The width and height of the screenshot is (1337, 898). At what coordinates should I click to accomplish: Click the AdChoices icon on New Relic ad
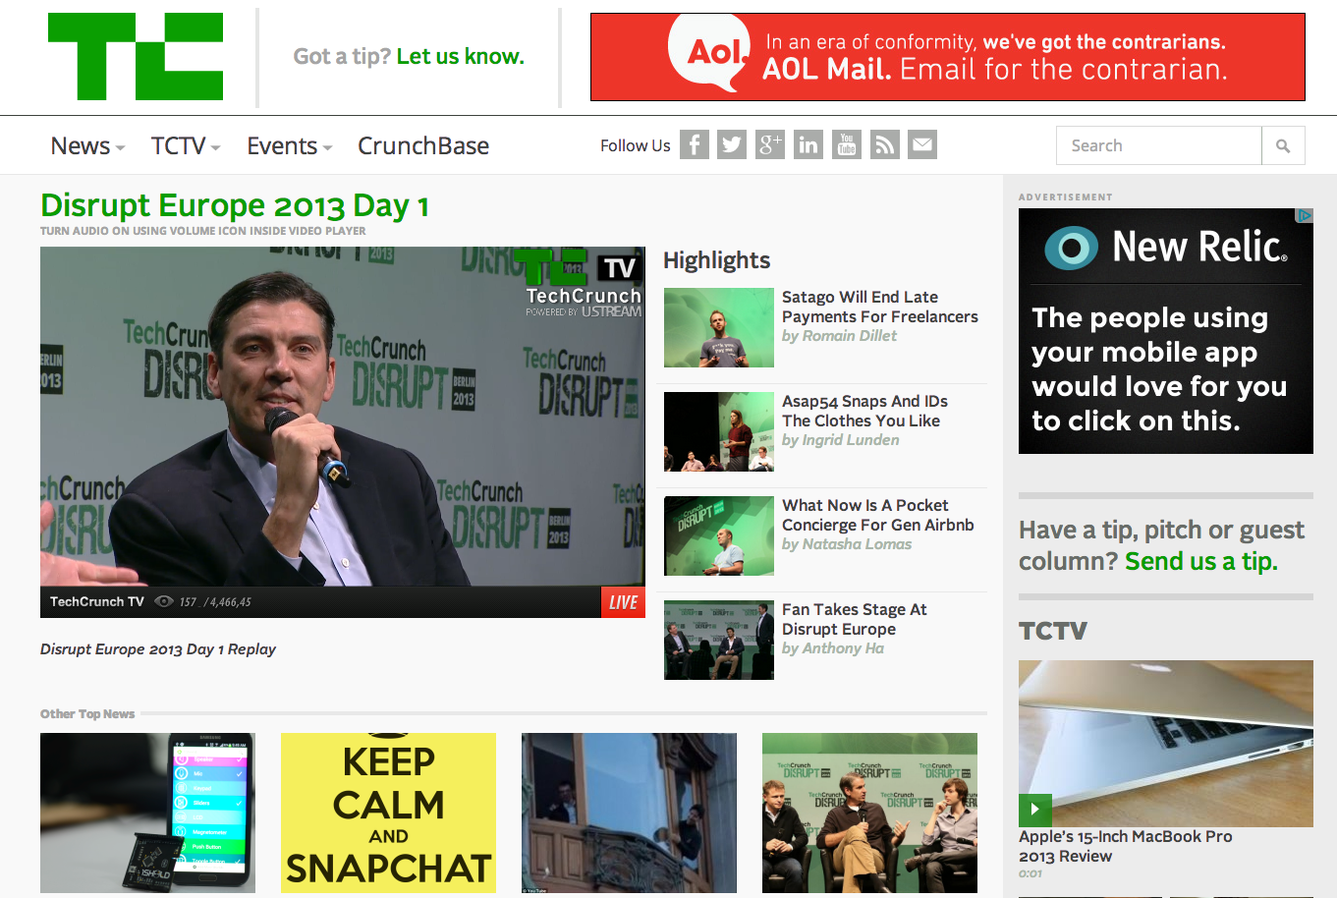[1305, 215]
